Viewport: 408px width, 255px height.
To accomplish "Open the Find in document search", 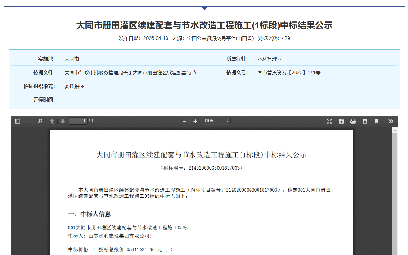I will (40, 121).
